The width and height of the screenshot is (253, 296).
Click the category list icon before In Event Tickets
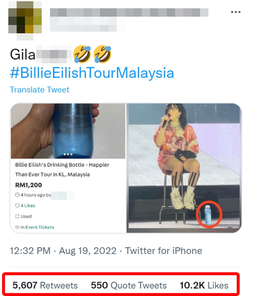tap(17, 227)
